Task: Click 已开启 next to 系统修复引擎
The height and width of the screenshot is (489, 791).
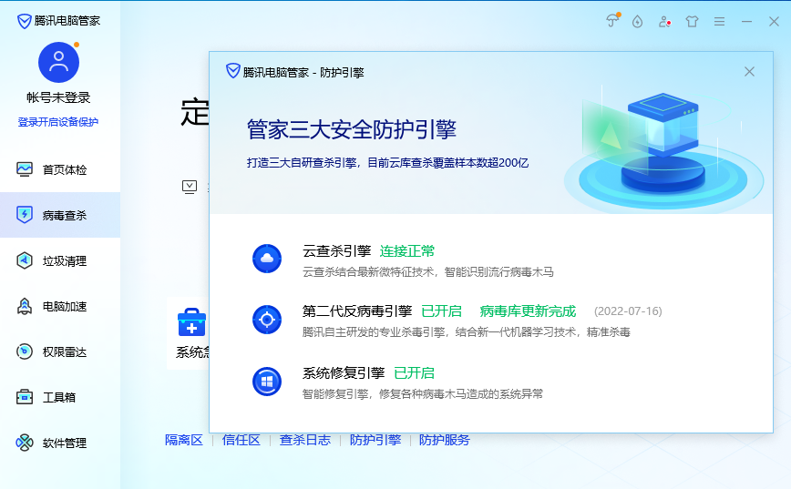Action: [414, 373]
